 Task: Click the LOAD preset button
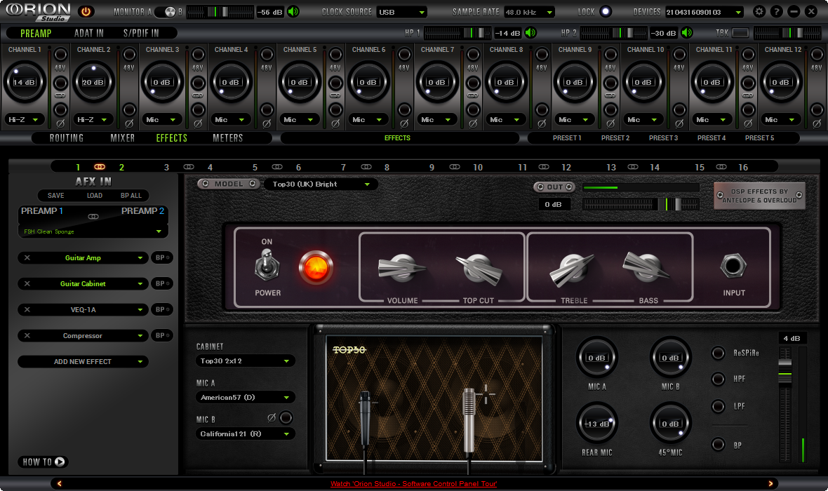coord(95,195)
